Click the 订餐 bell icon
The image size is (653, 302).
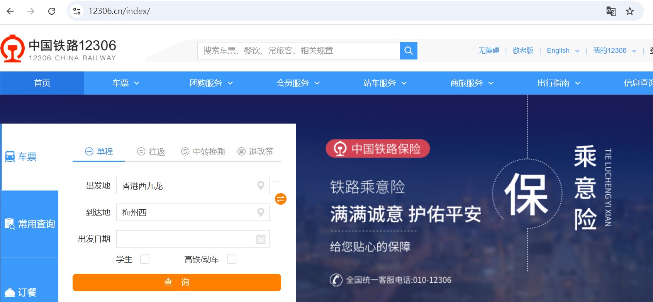coord(10,292)
